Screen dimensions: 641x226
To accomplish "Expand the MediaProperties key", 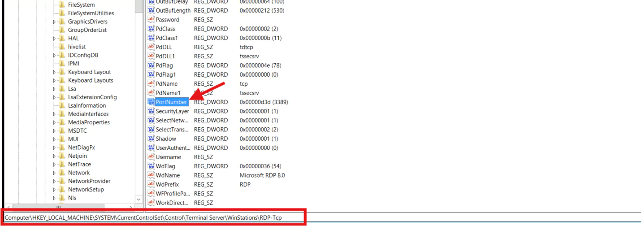I will point(54,122).
